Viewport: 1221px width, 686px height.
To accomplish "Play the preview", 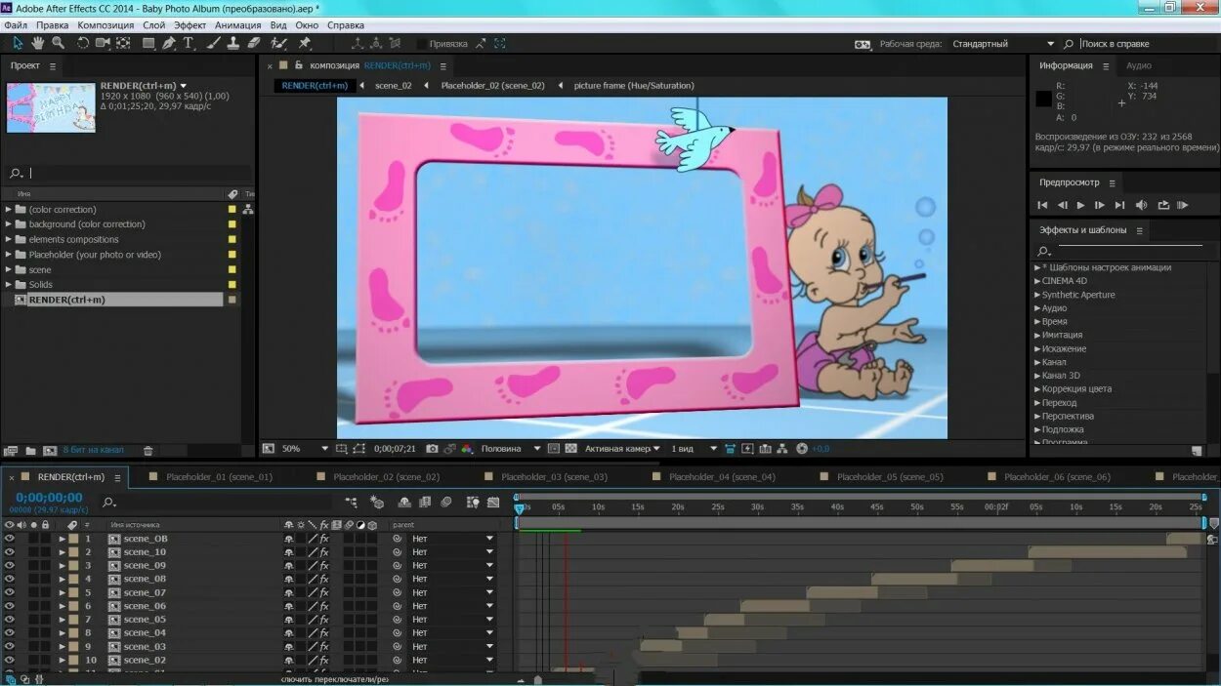I will point(1080,205).
